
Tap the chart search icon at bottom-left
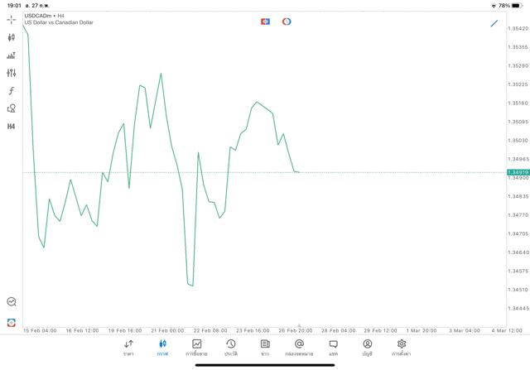(x=11, y=302)
